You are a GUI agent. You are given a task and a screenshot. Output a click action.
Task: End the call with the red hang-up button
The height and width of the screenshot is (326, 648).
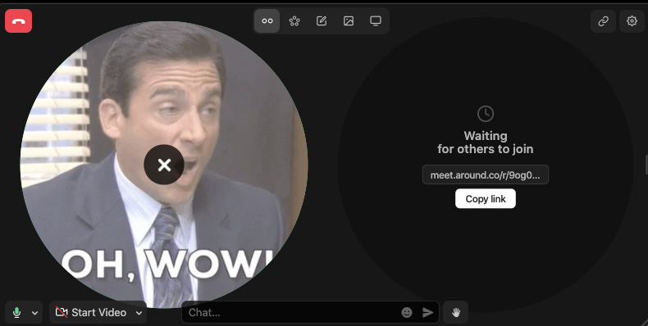pos(19,21)
